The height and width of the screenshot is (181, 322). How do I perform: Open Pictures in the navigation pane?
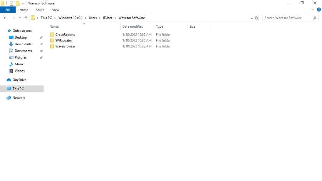click(x=20, y=58)
